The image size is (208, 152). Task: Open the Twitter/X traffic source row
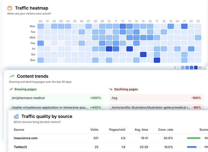(20, 147)
